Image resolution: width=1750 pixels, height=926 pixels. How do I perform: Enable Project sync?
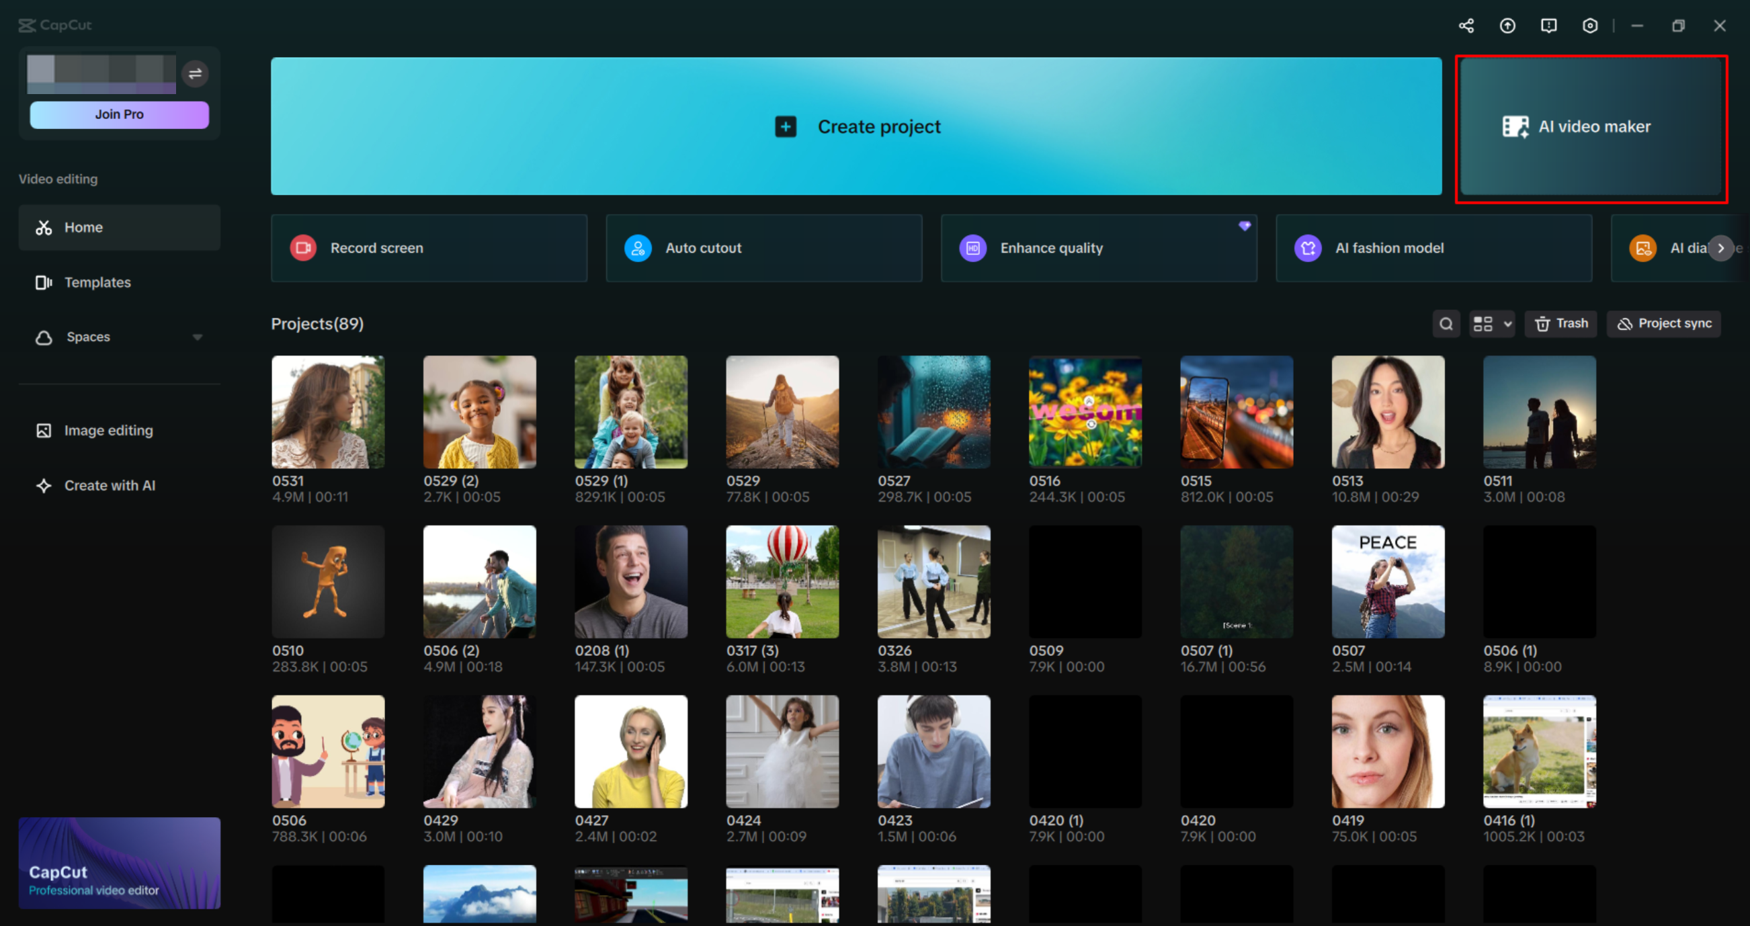pos(1663,323)
